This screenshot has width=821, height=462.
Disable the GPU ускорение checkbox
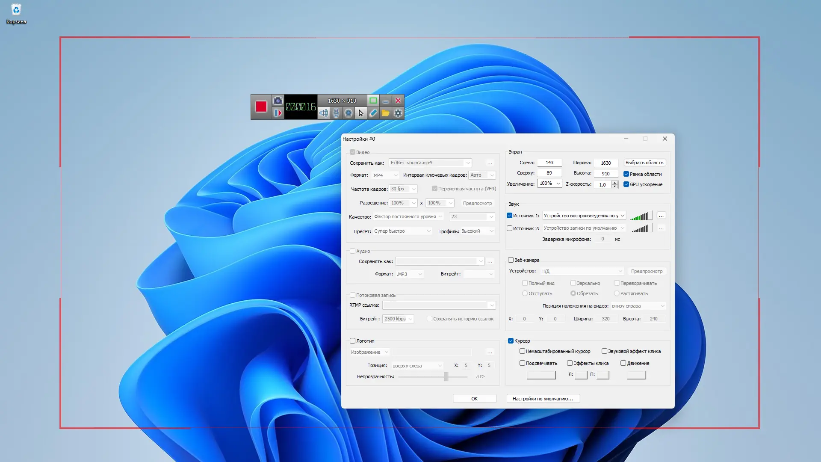pyautogui.click(x=626, y=184)
